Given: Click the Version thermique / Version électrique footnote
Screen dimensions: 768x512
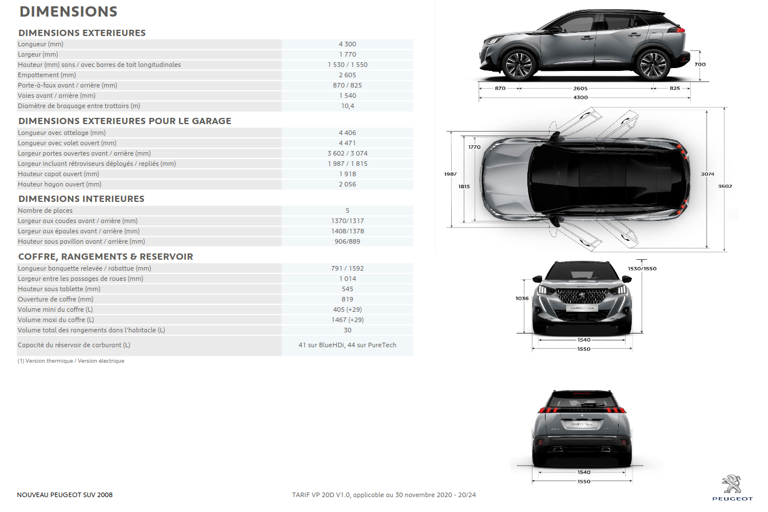Looking at the screenshot, I should 71,361.
